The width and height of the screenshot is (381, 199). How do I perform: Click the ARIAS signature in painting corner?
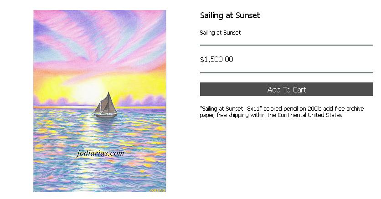157,190
